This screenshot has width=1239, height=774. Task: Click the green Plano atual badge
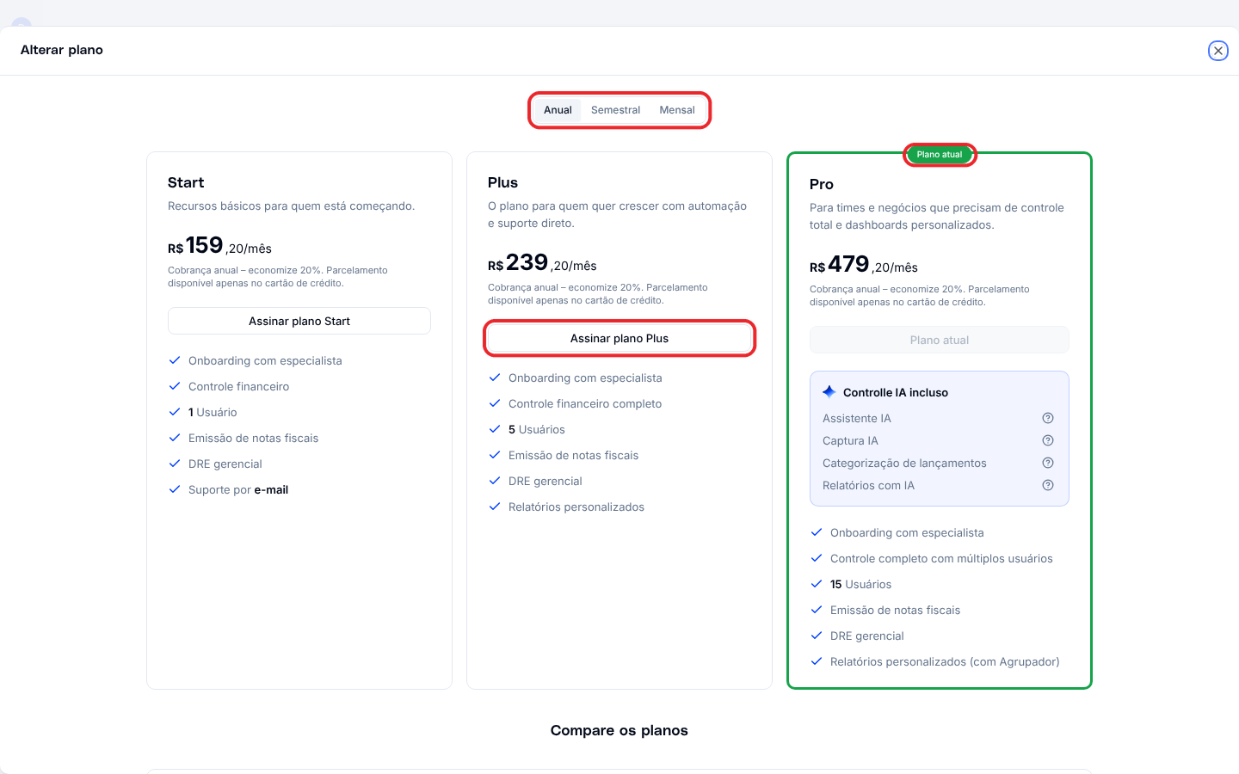[940, 155]
